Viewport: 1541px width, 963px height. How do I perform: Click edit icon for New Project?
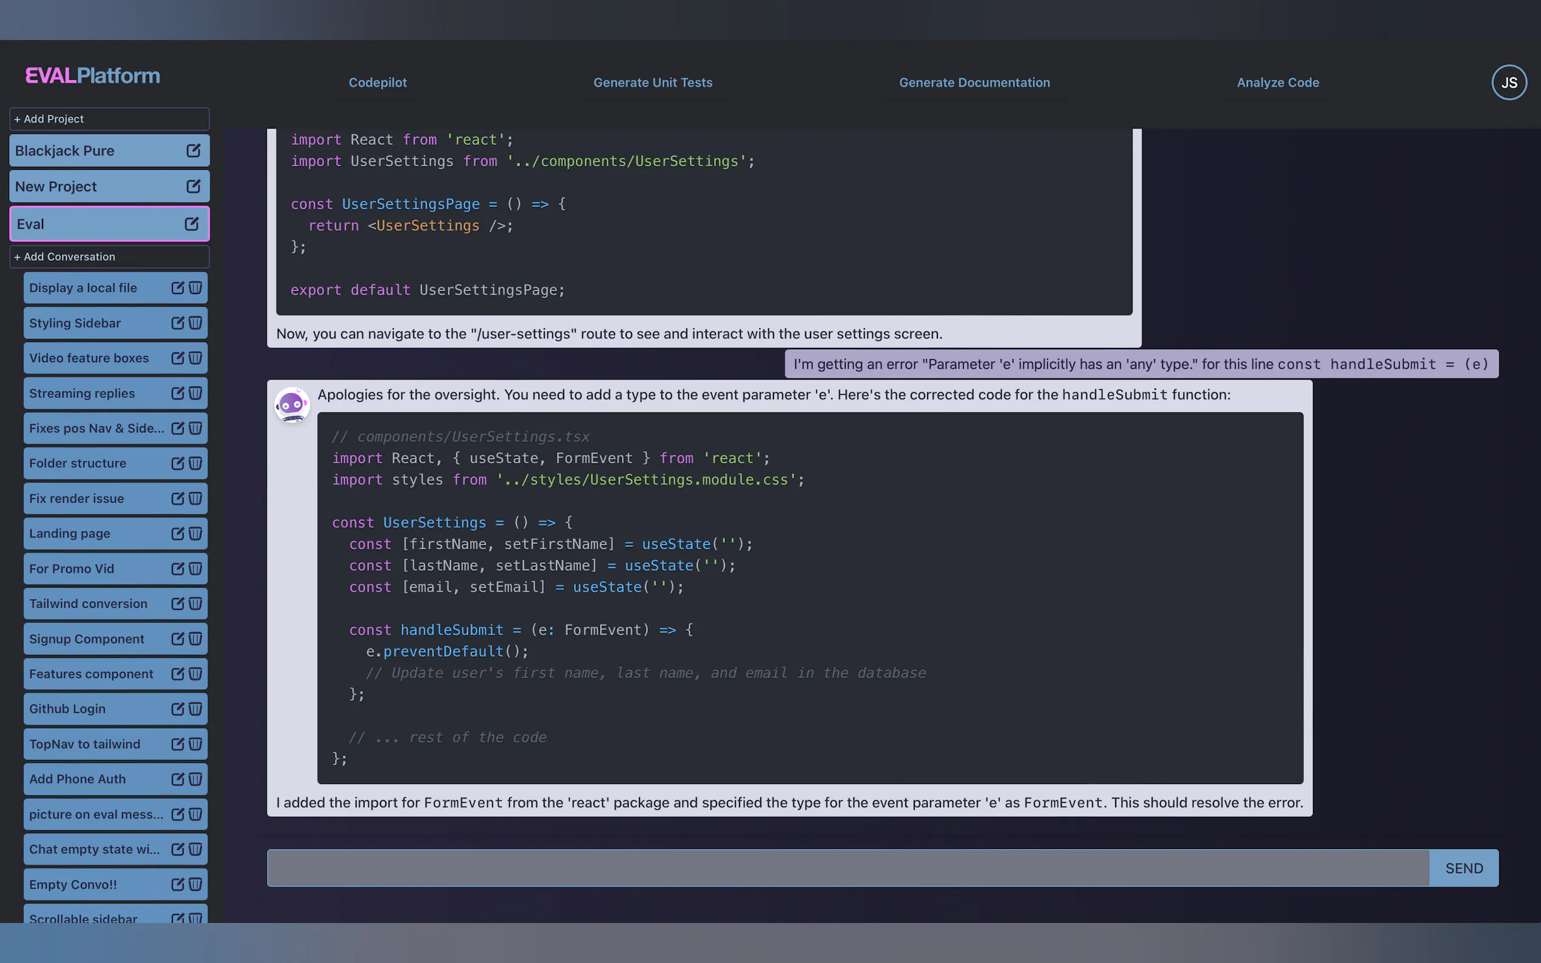[193, 186]
